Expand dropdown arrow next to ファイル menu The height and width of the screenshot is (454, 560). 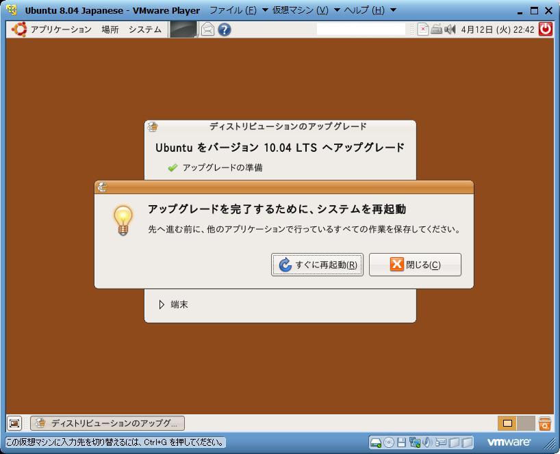pos(265,10)
